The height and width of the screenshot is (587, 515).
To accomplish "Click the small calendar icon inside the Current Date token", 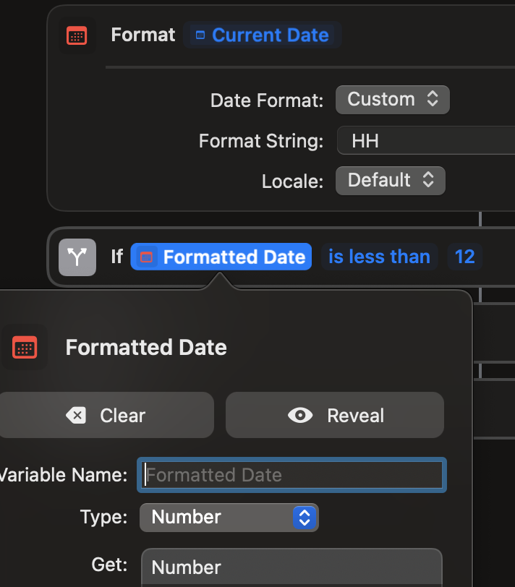I will (x=200, y=35).
